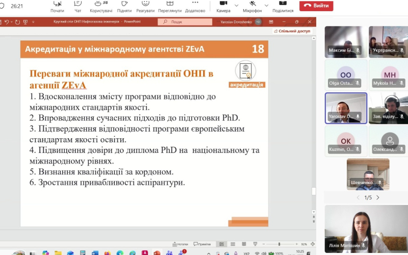
Task: Go to previous slide double-arrow icon
Action: pos(314,217)
